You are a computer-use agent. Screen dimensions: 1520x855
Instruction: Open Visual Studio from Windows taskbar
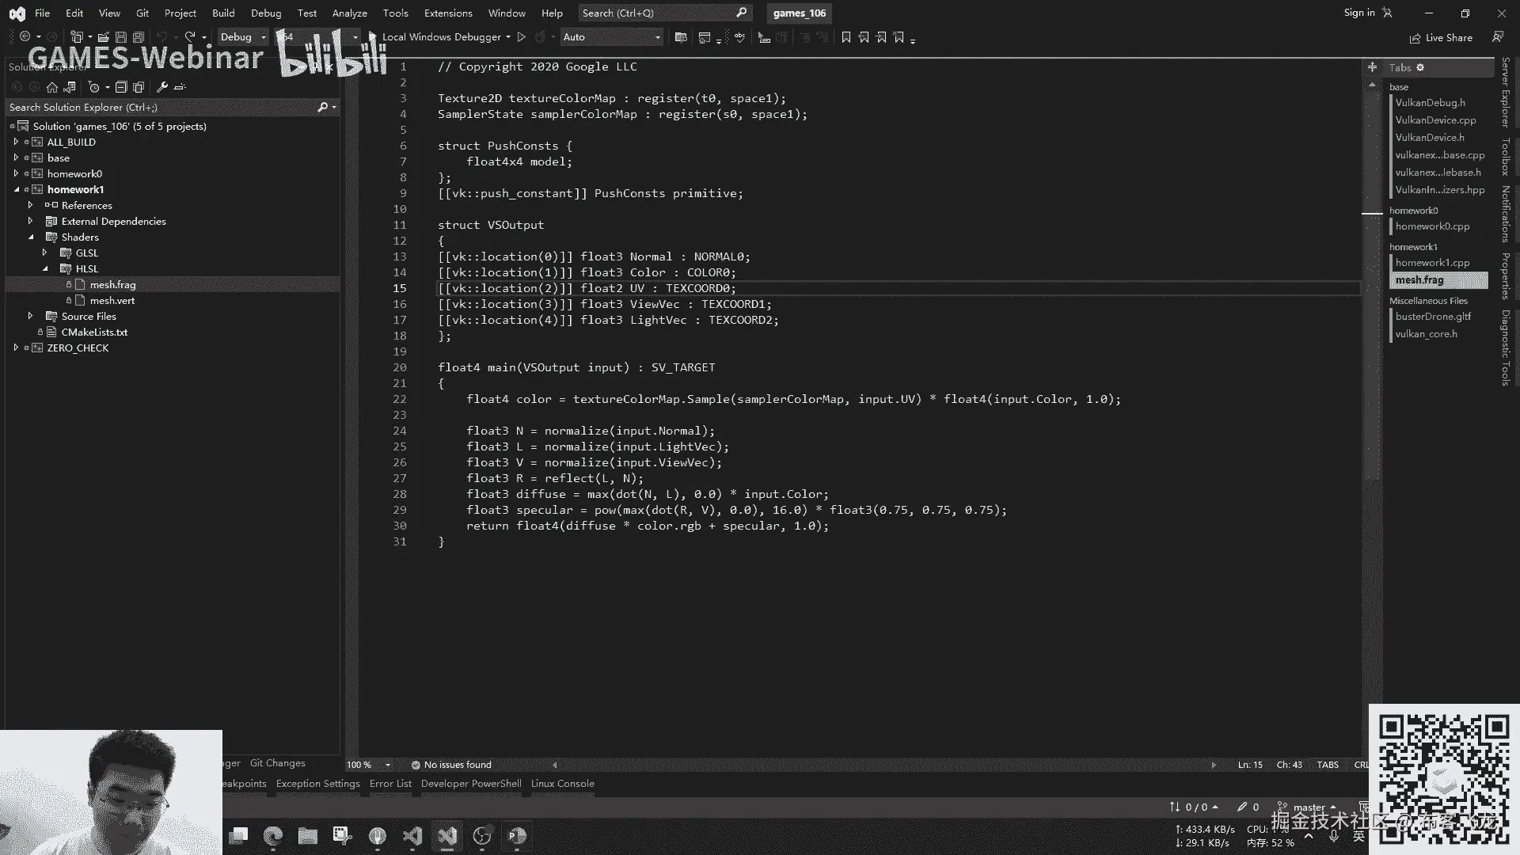[447, 836]
